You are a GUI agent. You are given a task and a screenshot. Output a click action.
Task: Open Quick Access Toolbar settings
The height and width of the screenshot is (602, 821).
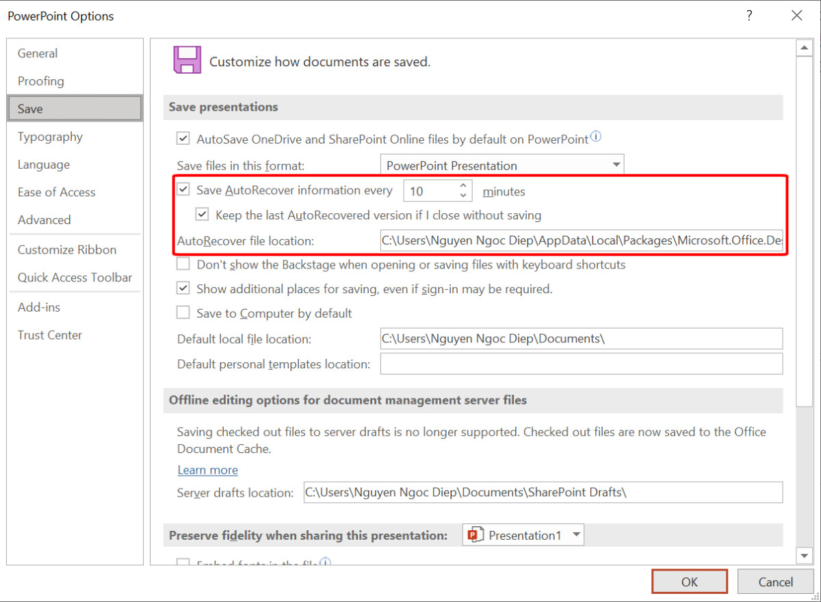pyautogui.click(x=75, y=277)
